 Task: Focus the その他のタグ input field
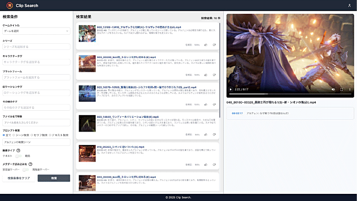click(x=37, y=107)
